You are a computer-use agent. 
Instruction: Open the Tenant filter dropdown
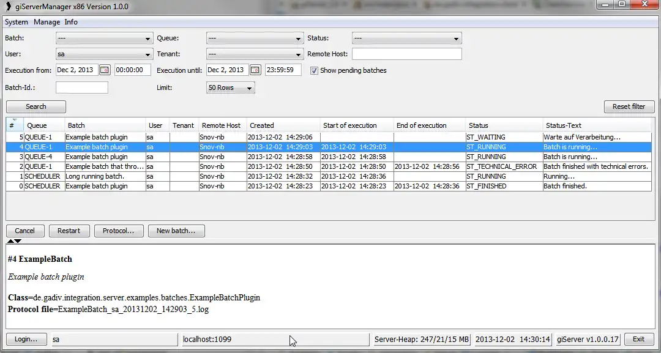255,54
